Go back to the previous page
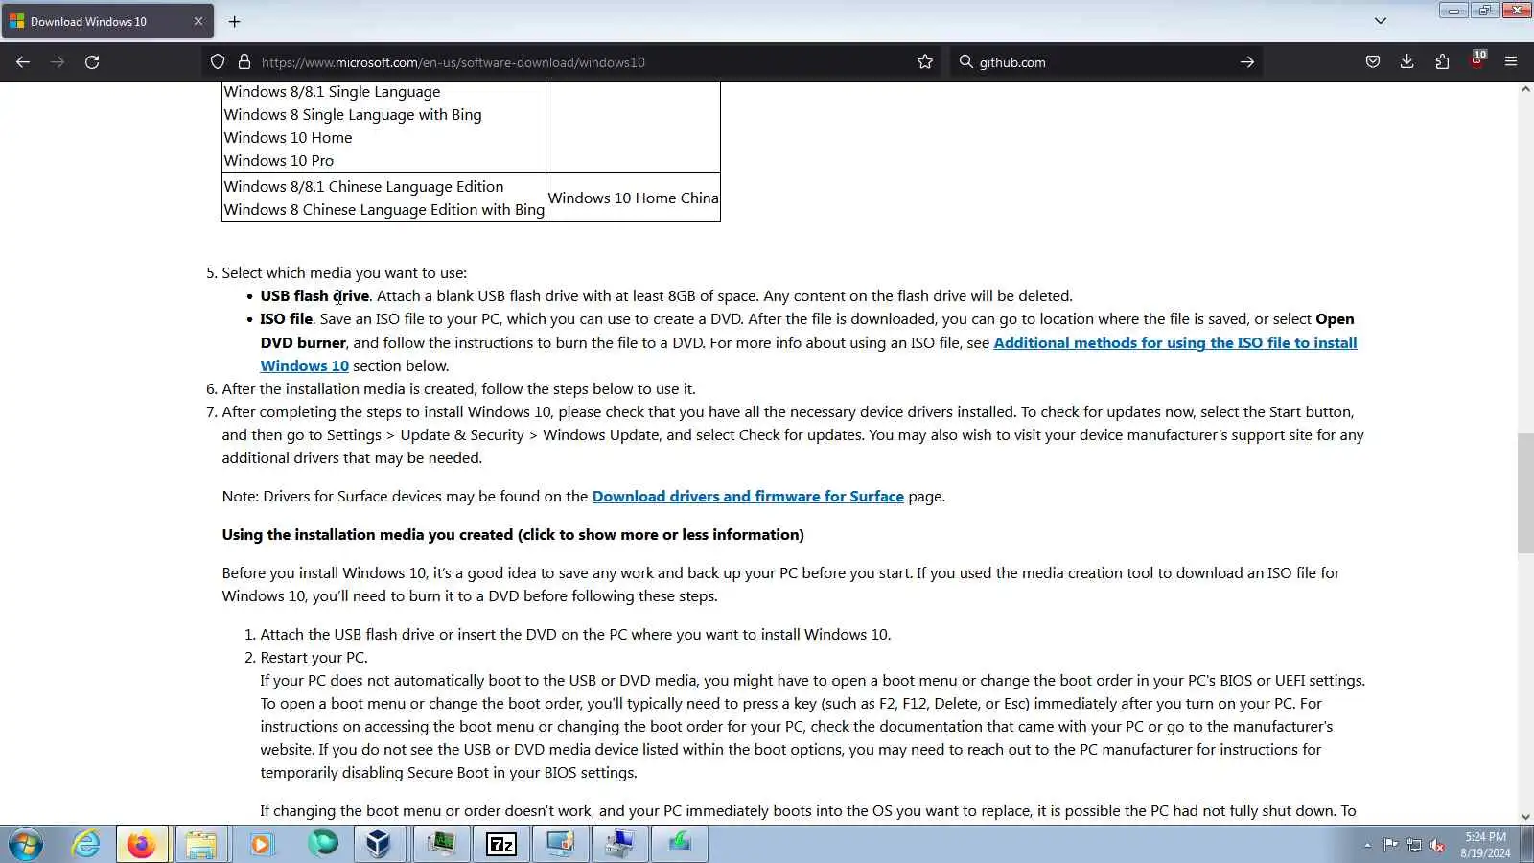1534x863 pixels. 23,62
